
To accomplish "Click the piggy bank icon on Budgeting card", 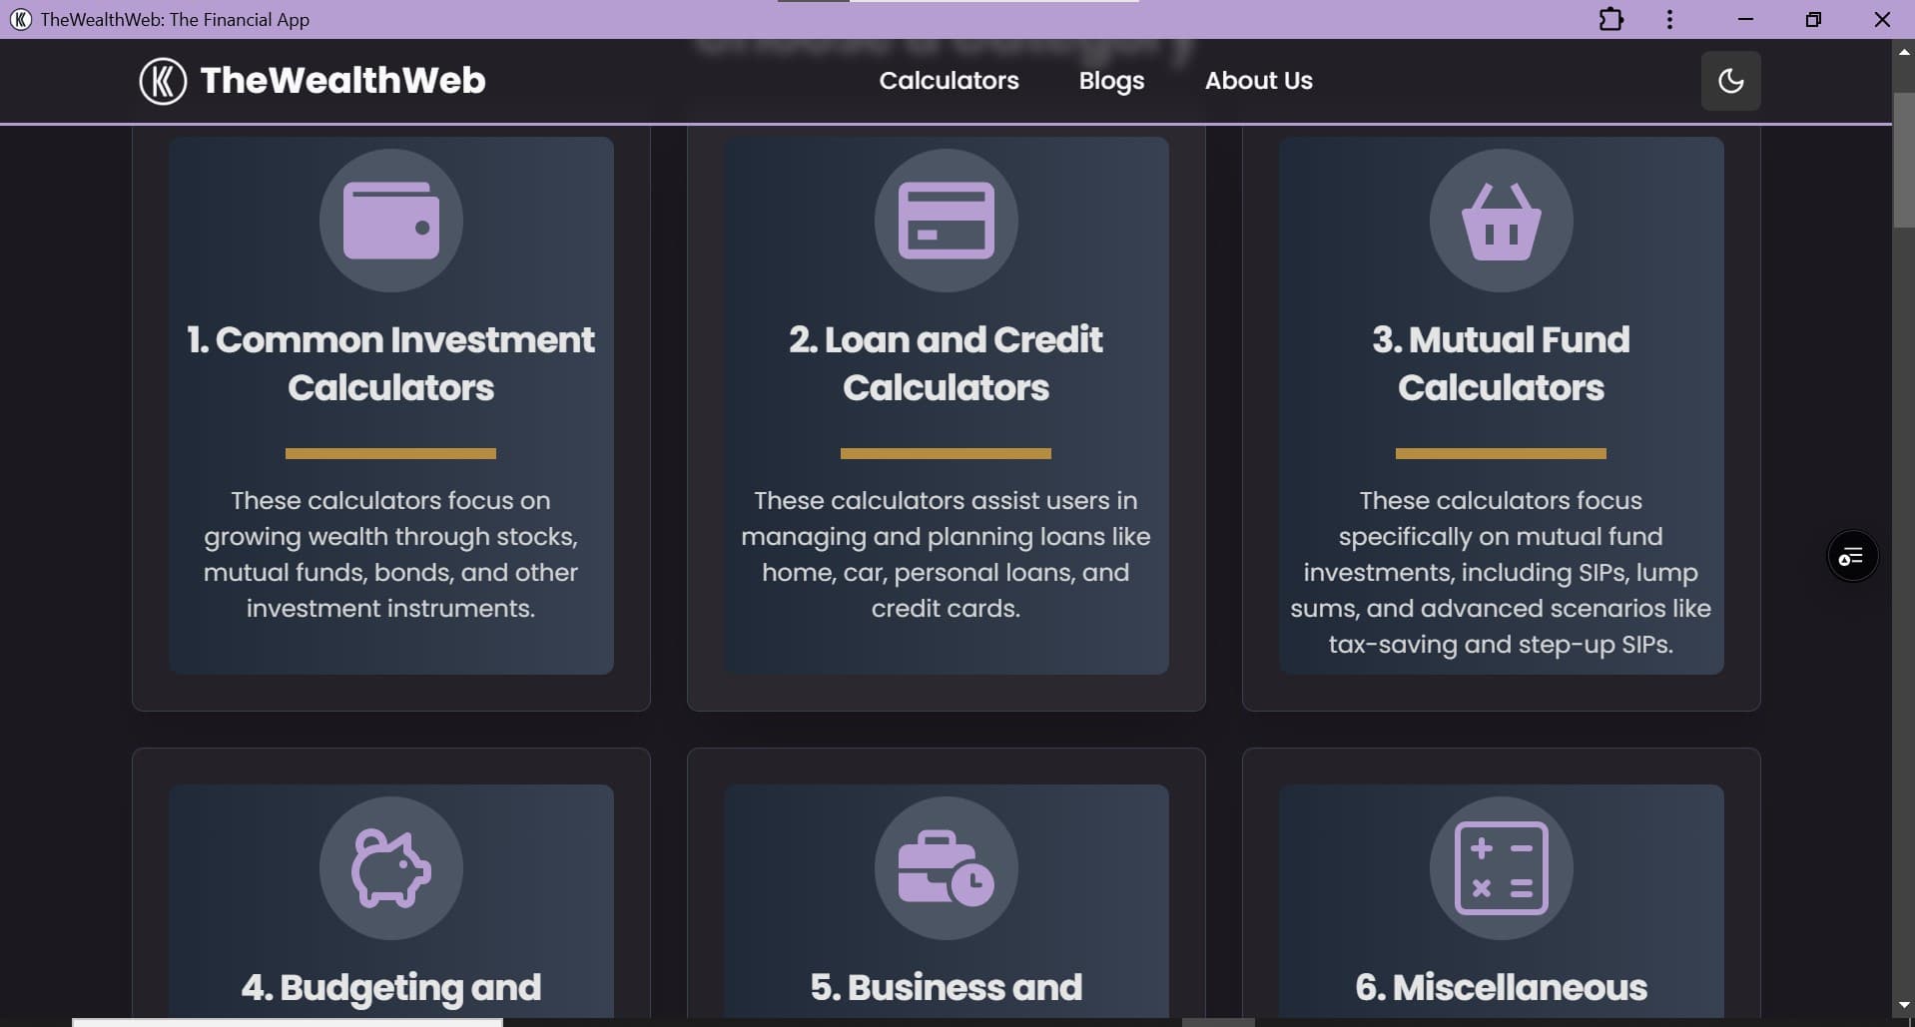I will coord(389,868).
